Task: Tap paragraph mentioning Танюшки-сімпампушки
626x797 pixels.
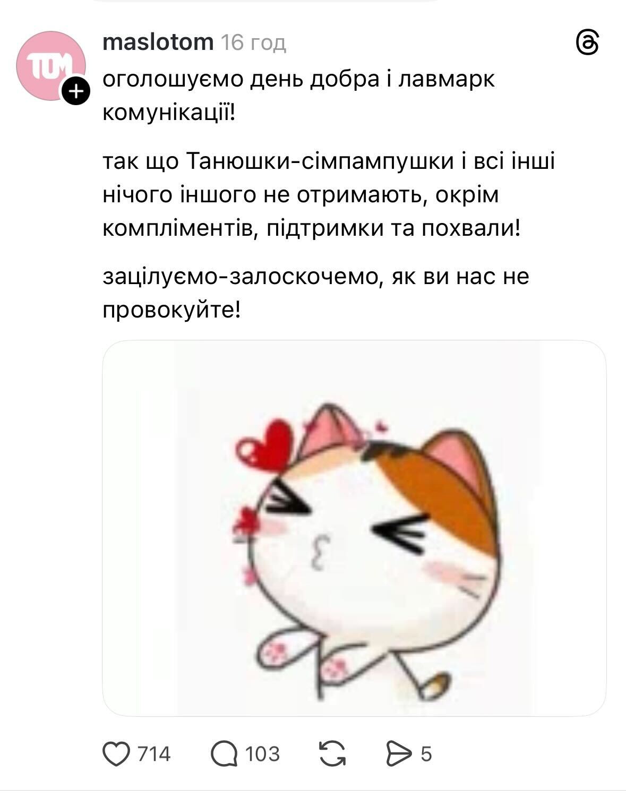Action: (329, 195)
